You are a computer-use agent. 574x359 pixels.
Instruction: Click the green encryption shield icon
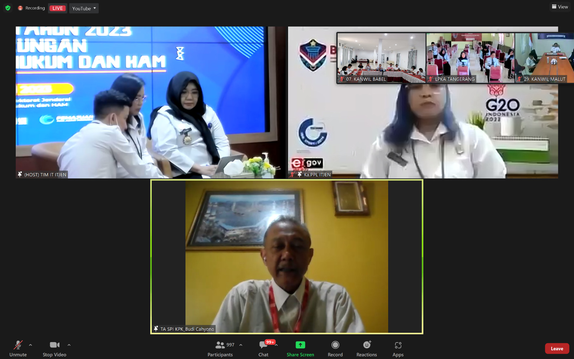tap(8, 8)
